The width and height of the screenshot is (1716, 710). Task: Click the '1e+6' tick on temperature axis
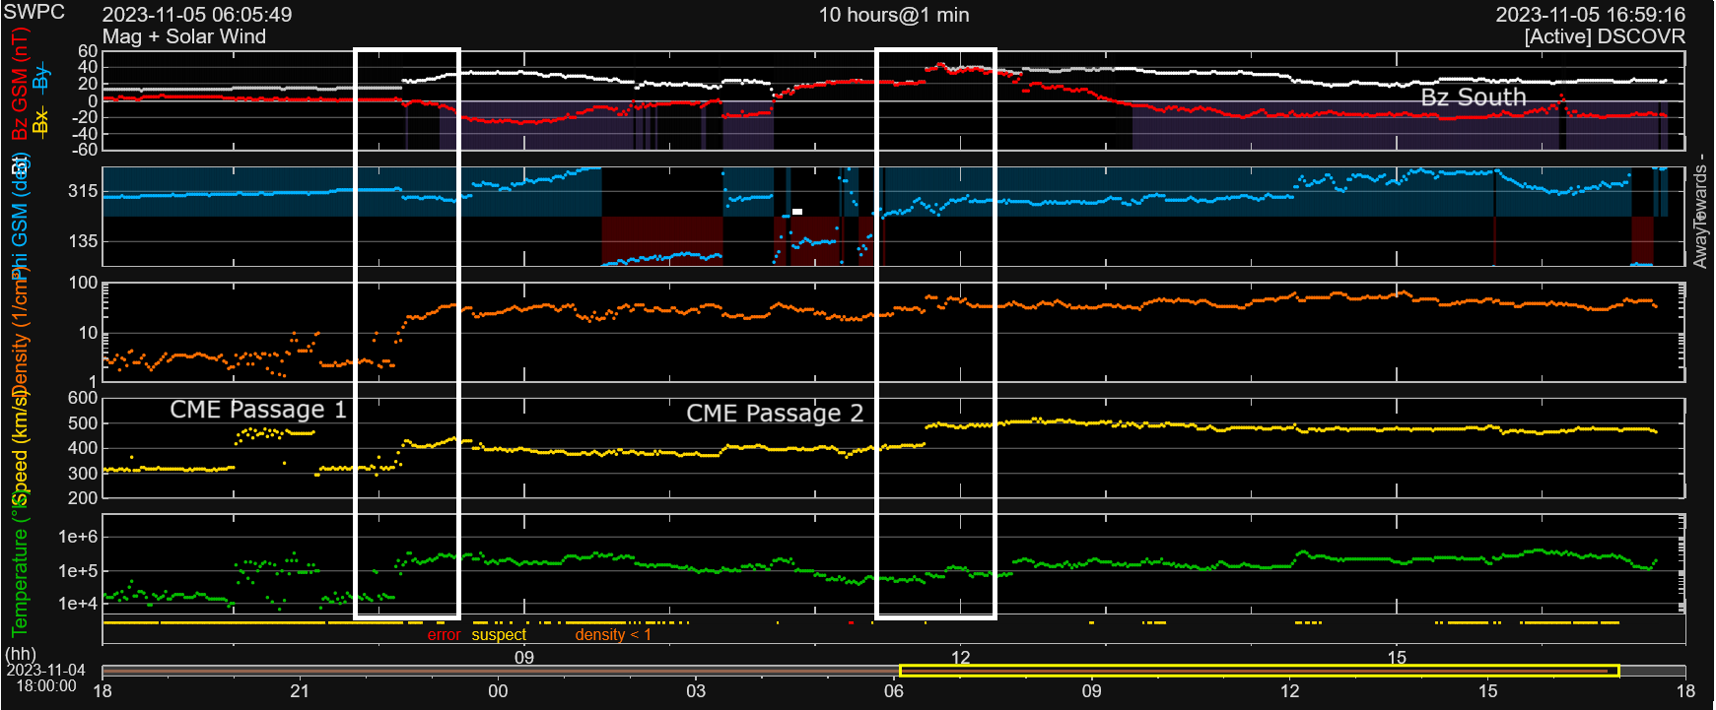78,537
